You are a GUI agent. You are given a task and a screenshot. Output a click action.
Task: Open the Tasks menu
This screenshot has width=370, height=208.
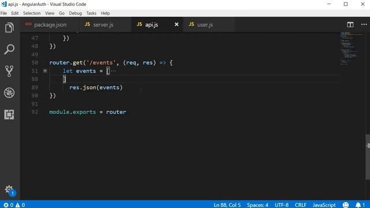tap(91, 13)
